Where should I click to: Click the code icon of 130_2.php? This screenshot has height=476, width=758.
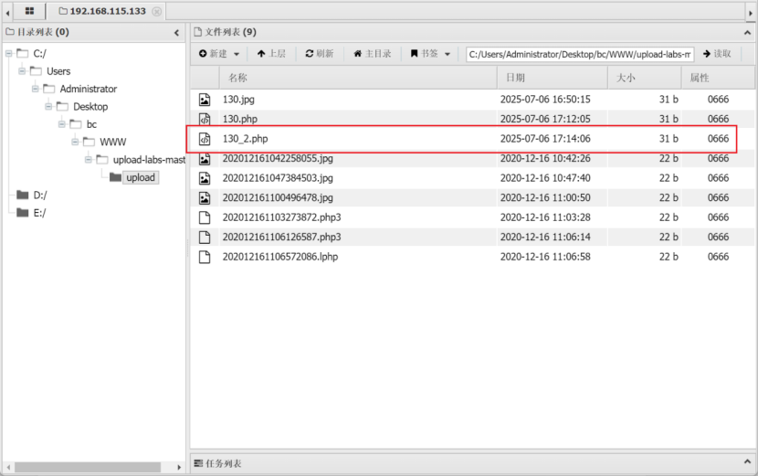pyautogui.click(x=205, y=139)
